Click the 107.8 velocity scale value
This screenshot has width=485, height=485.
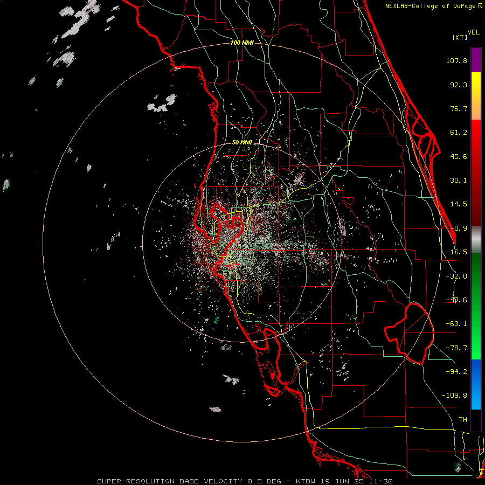[x=456, y=60]
